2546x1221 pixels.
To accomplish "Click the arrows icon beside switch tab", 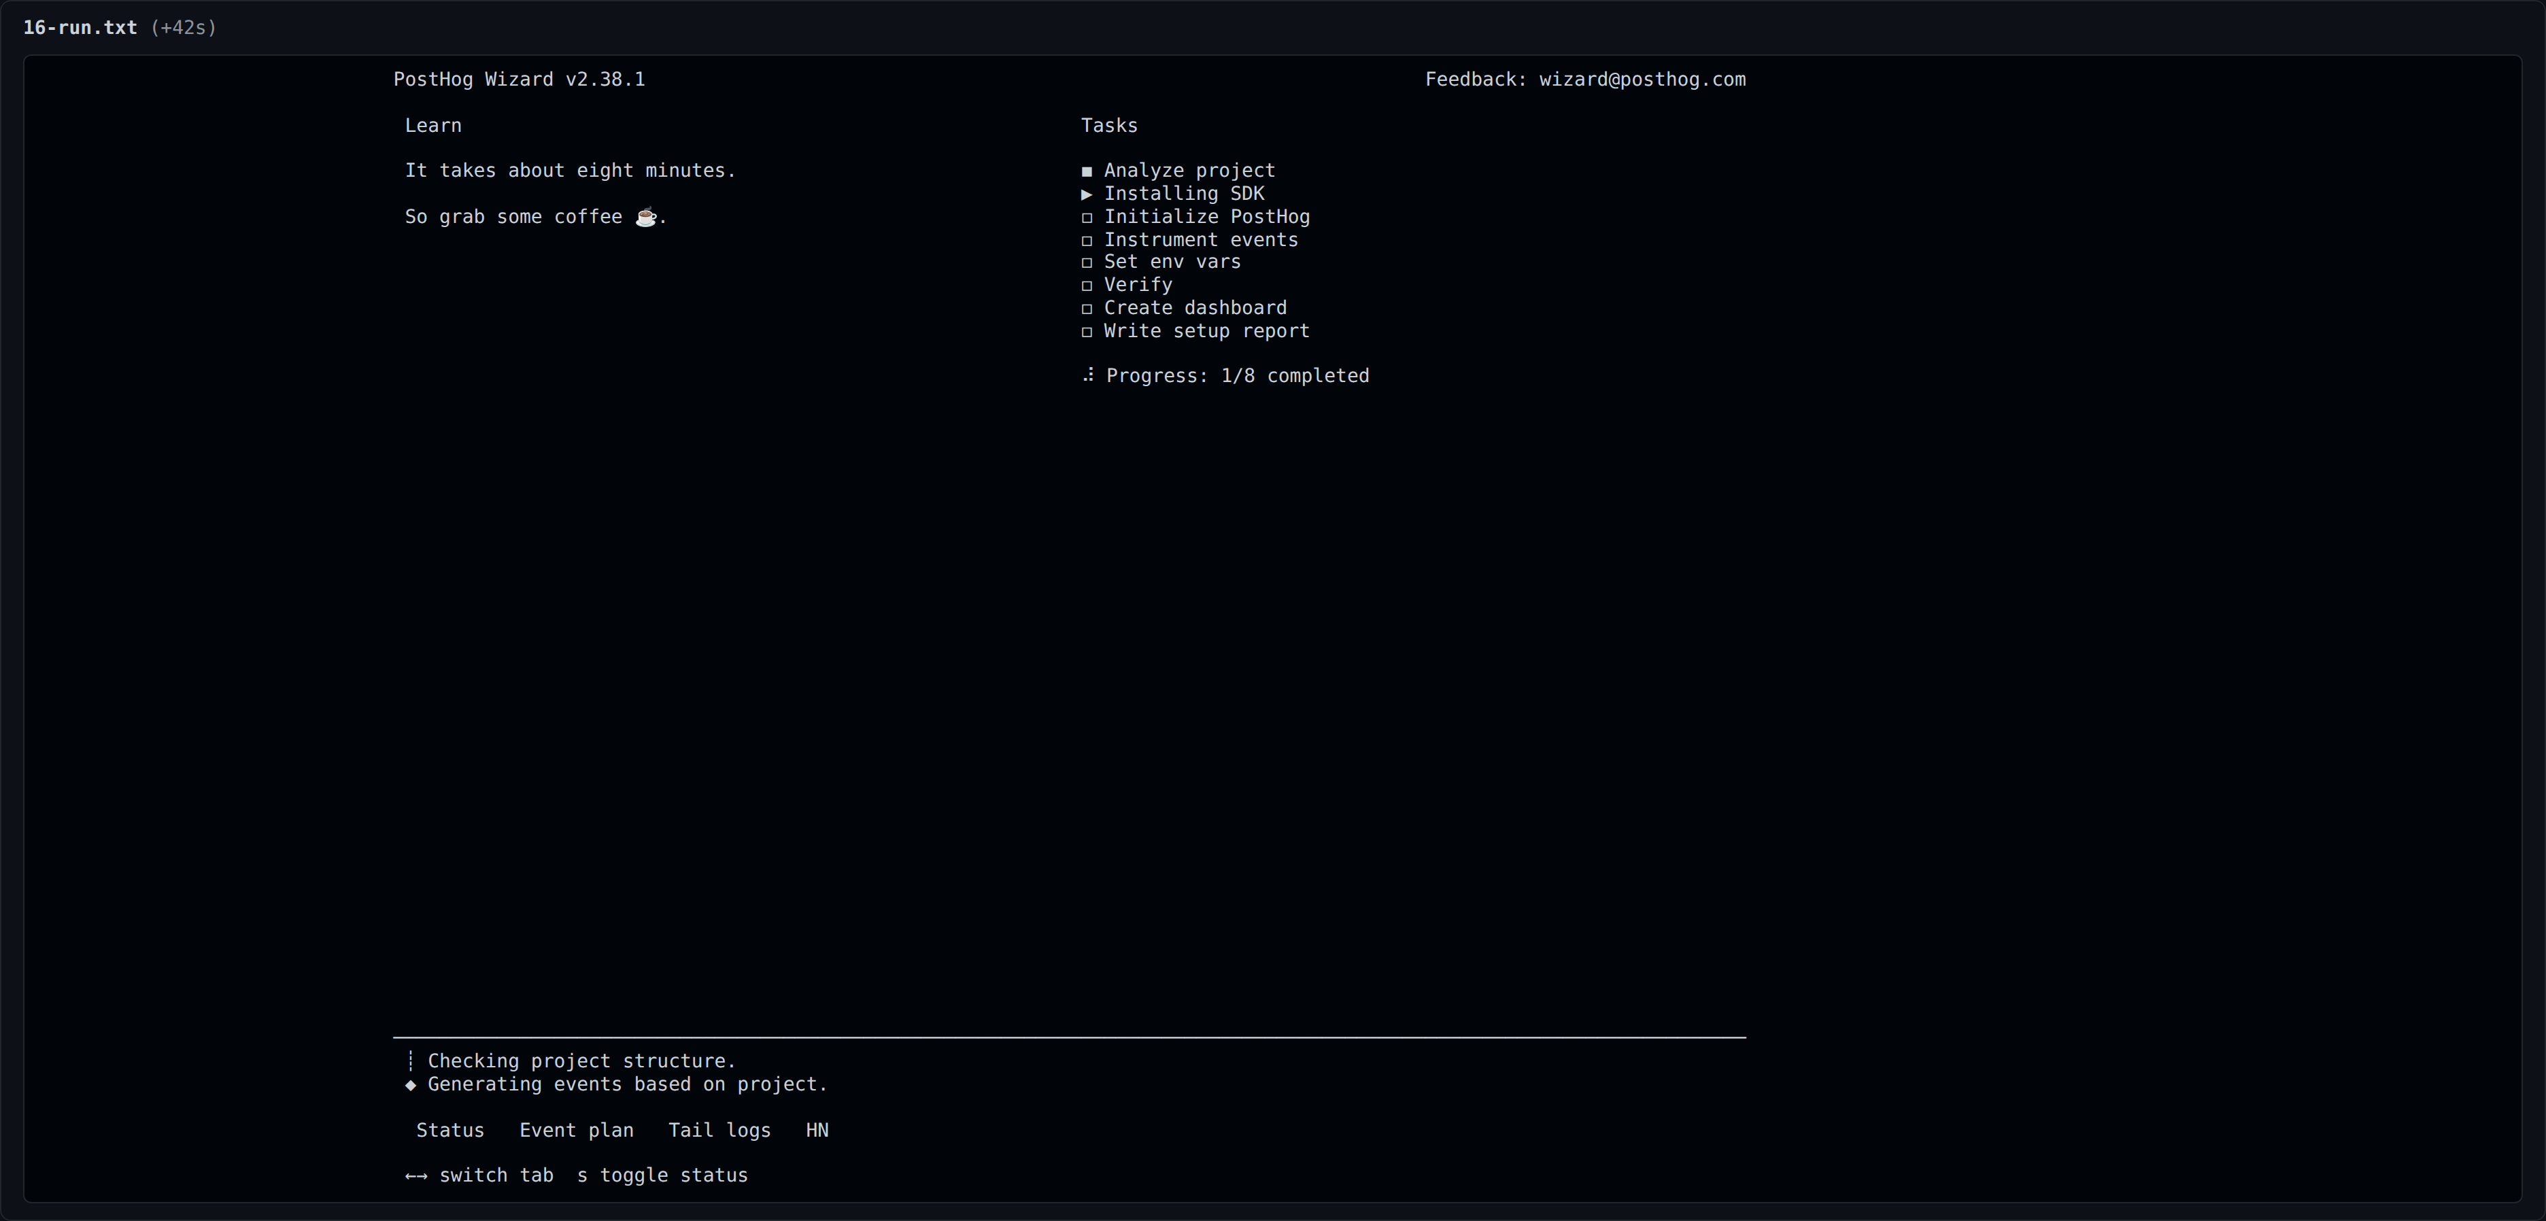I will click(x=416, y=1175).
